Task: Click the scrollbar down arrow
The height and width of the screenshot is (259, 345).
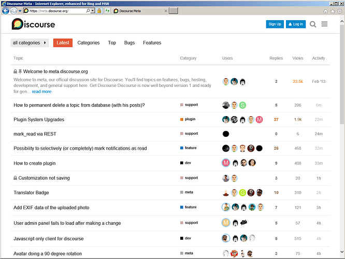Action: pos(342,252)
